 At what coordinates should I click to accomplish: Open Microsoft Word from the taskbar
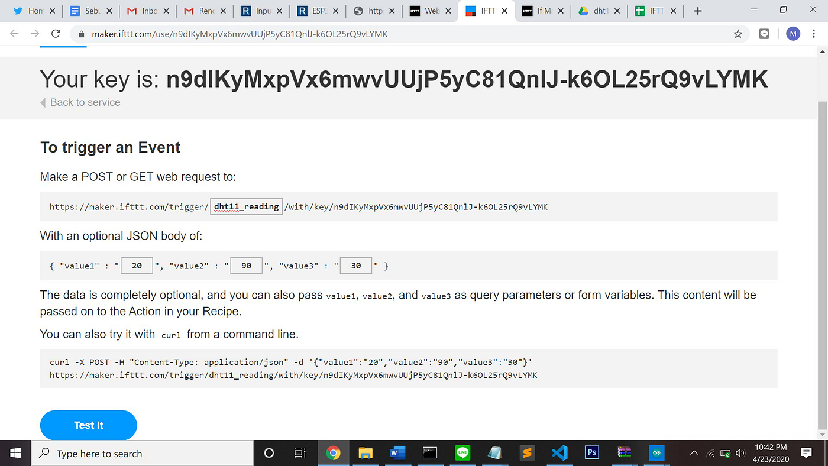(397, 453)
